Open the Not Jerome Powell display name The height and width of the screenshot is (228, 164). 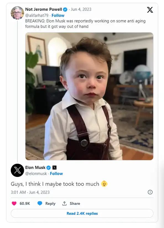43,9
